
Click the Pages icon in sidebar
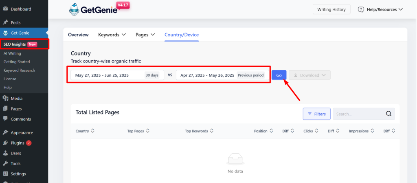click(5, 109)
